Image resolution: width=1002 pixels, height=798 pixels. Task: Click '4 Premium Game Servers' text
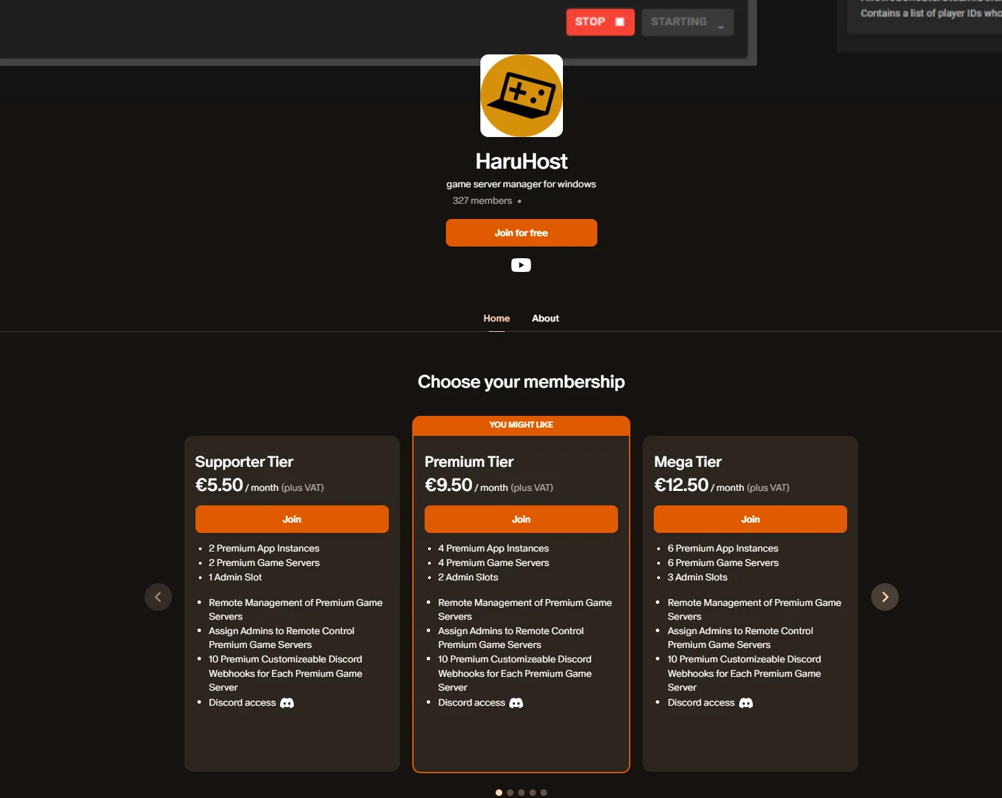[x=493, y=563]
